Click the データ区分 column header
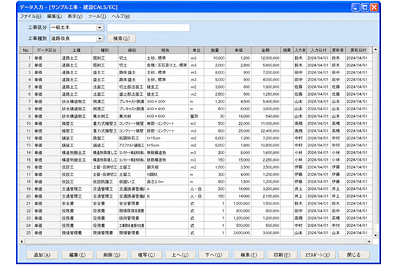The width and height of the screenshot is (397, 265). 46,50
